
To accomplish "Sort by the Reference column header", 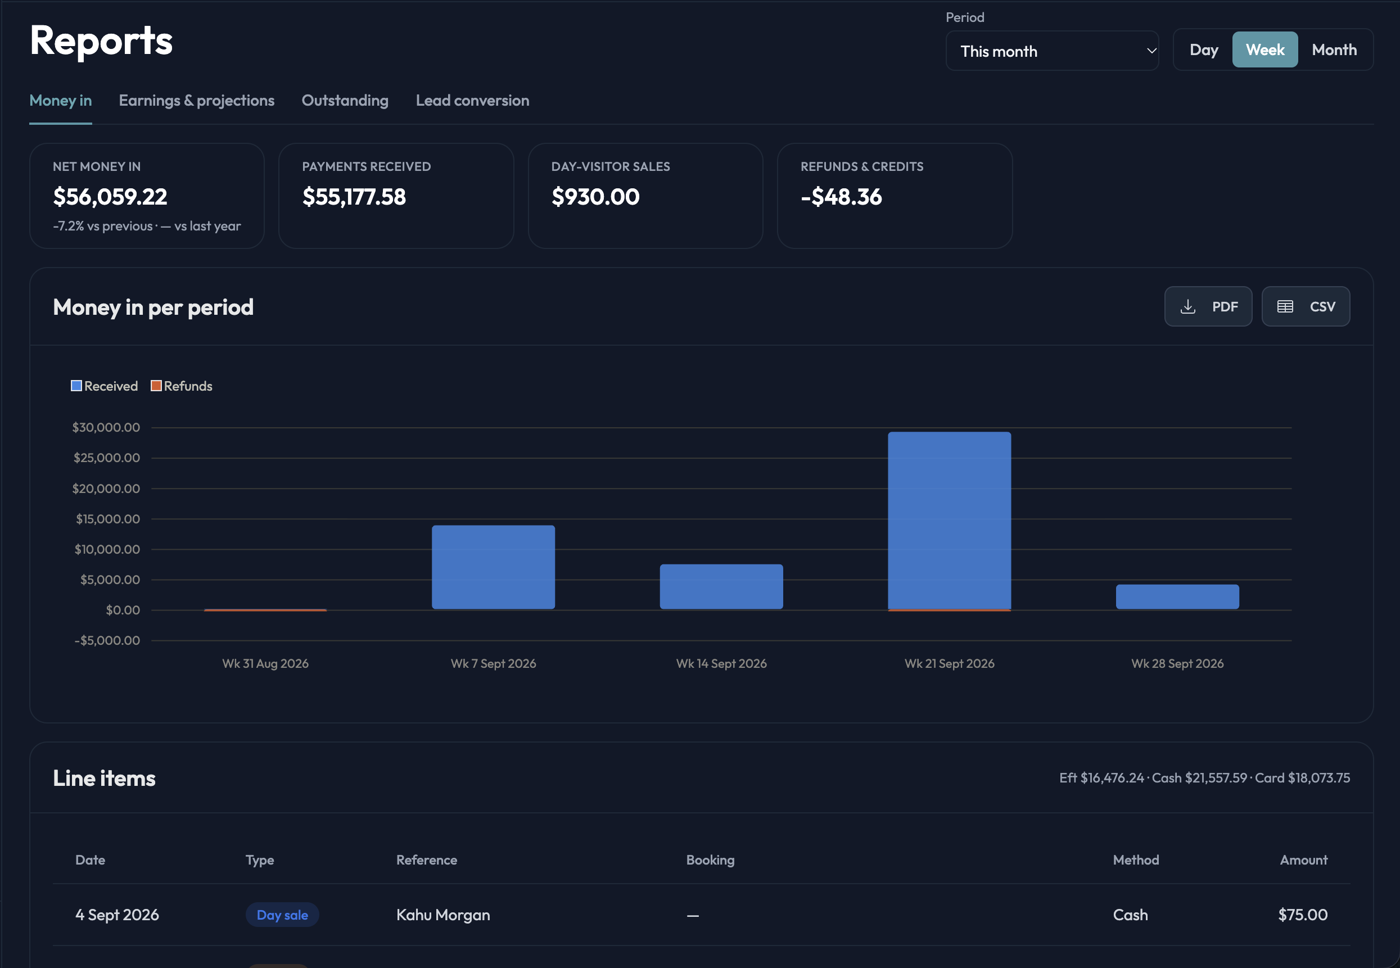I will (x=426, y=860).
